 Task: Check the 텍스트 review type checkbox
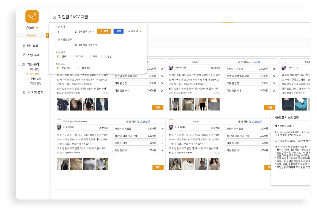coord(72,56)
